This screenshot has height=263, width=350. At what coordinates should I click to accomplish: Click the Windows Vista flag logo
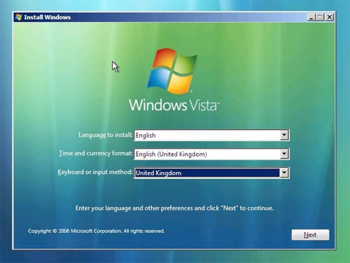point(172,71)
